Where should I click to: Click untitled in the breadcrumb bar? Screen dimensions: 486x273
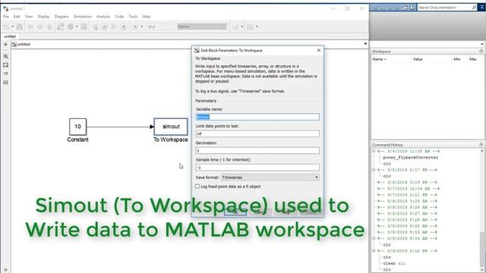[x=24, y=44]
